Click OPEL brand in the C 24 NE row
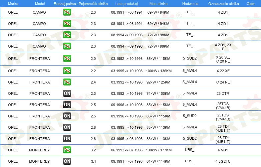The height and width of the screenshot is (167, 261). (13, 82)
